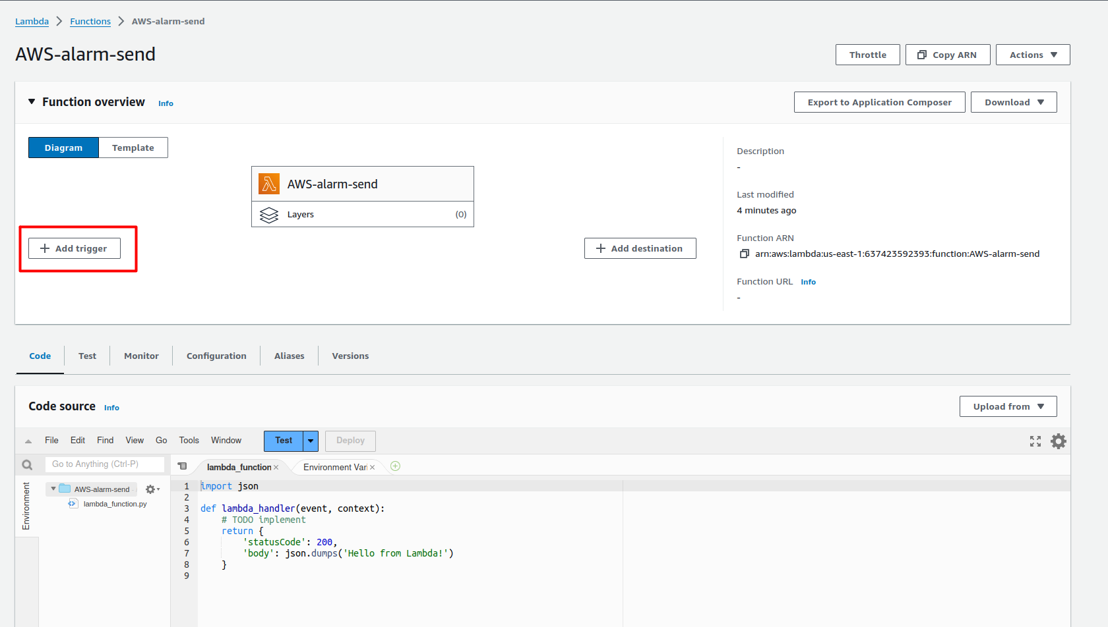Open the Go menu in editor

click(162, 441)
